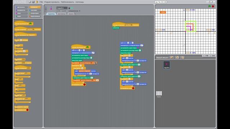Open the language globe icon
Image resolution: width=230 pixels, height=129 pixels.
(30, 2)
